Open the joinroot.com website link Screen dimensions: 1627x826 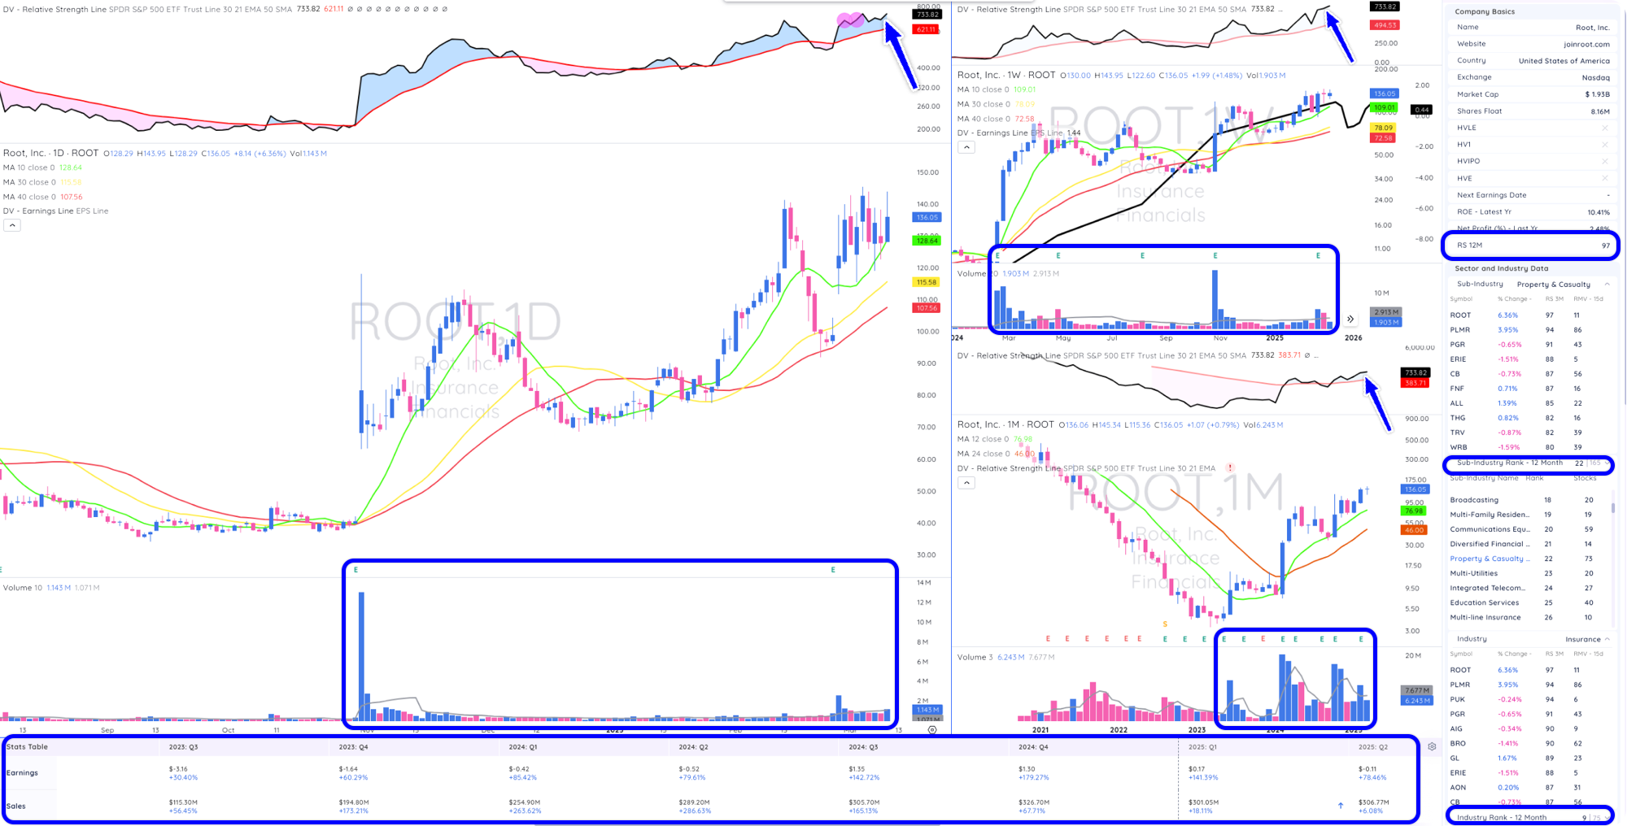(x=1586, y=45)
